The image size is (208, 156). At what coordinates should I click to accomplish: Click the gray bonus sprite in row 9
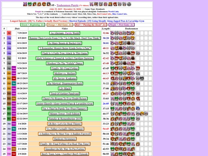(x=138, y=73)
